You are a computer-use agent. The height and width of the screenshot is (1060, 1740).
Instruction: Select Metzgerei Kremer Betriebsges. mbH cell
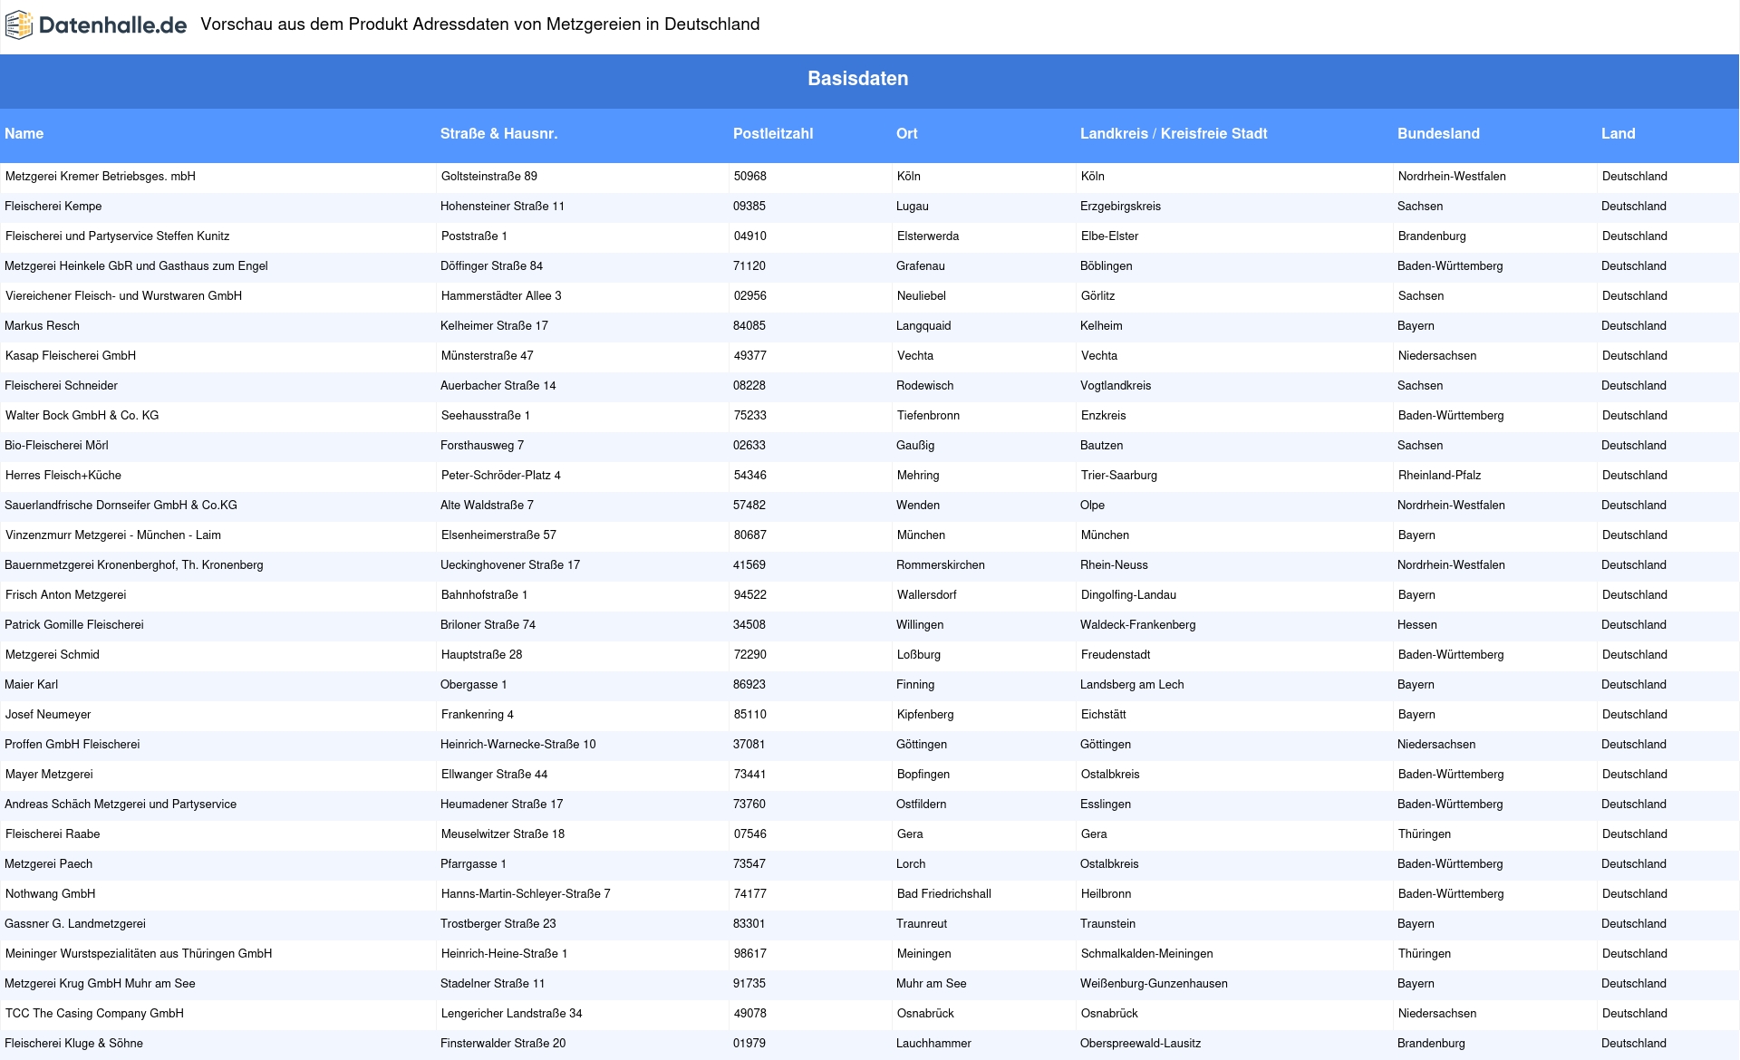tap(101, 177)
